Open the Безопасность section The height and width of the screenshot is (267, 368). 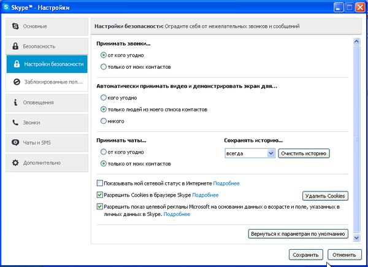tap(47, 46)
